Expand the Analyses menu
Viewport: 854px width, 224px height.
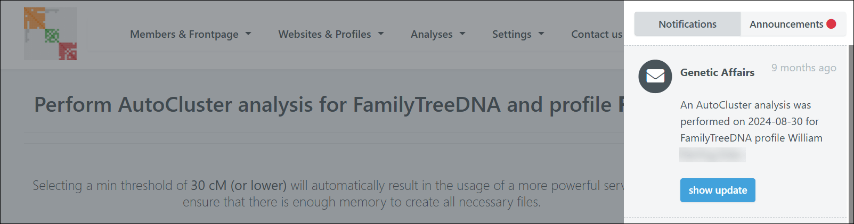(x=437, y=34)
